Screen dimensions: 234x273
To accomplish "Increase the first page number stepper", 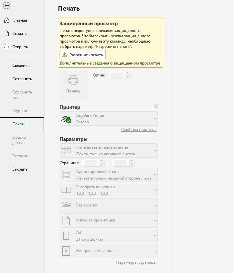I will [102, 161].
